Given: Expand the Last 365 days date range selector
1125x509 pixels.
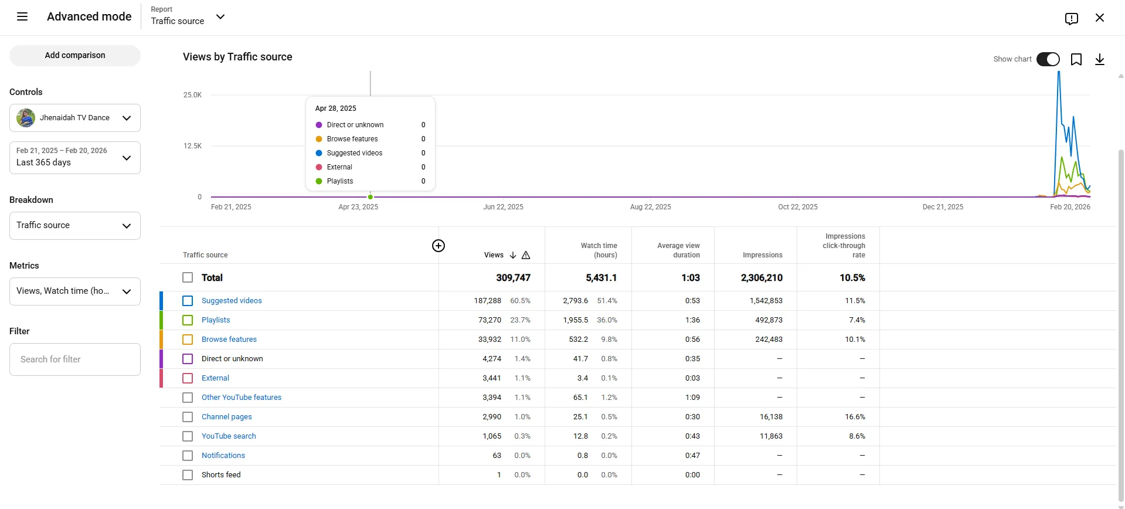Looking at the screenshot, I should point(75,158).
